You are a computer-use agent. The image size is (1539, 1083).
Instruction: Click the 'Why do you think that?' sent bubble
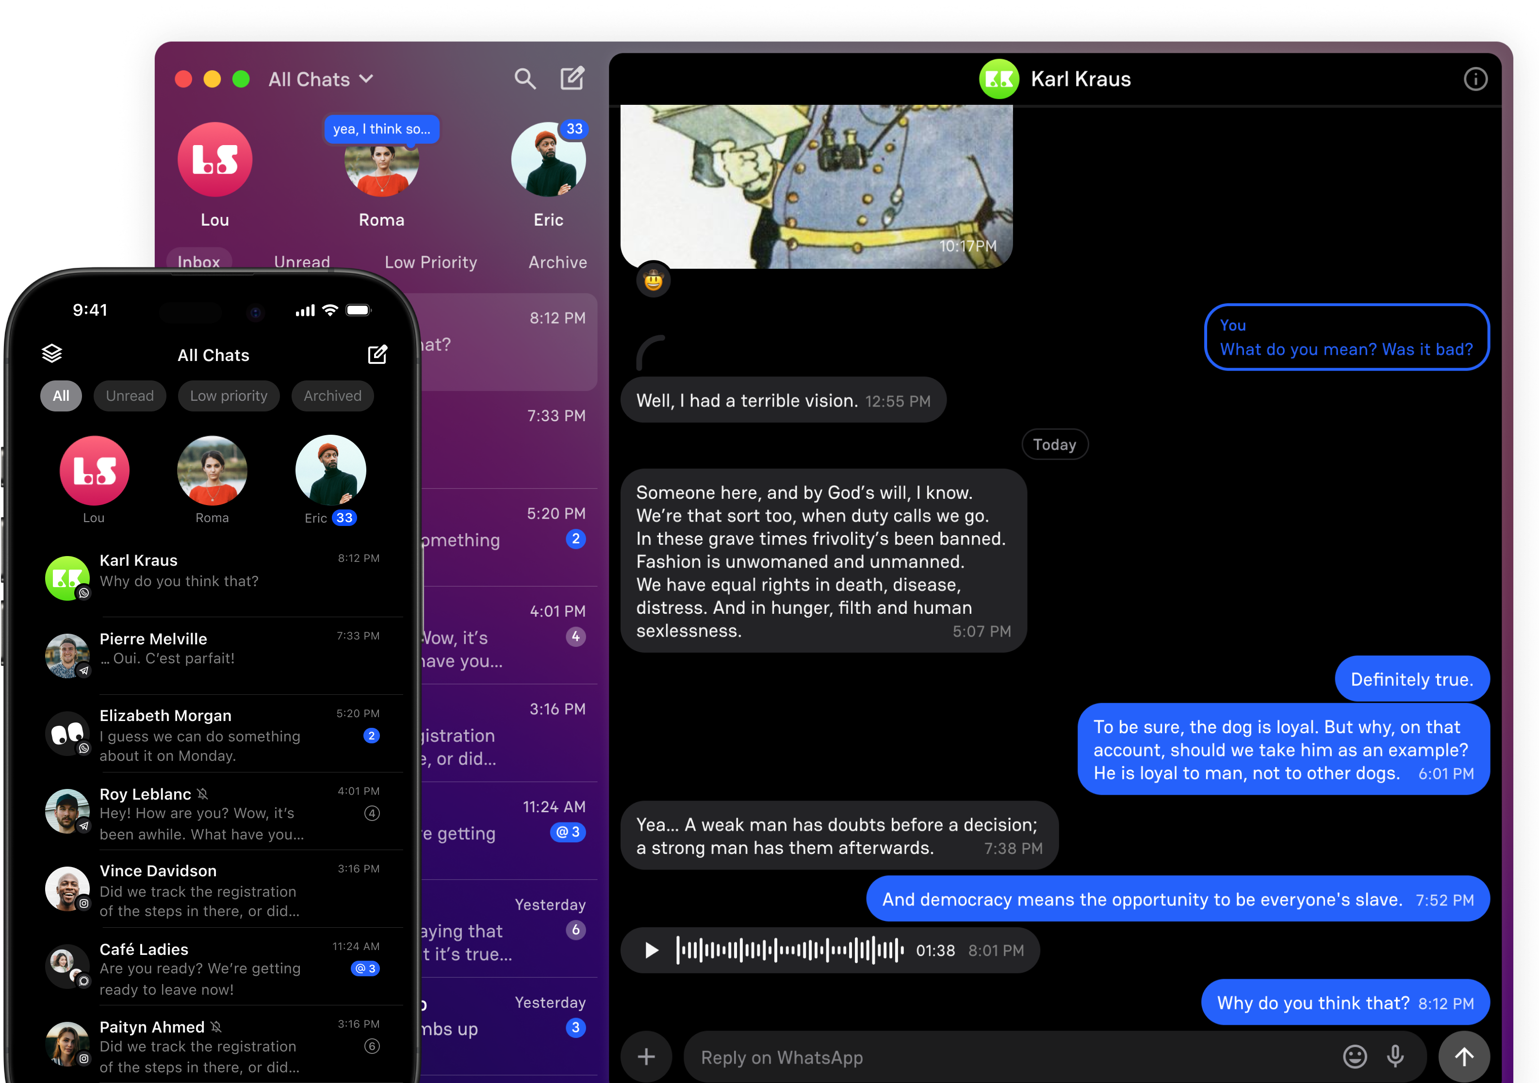[x=1345, y=1002]
